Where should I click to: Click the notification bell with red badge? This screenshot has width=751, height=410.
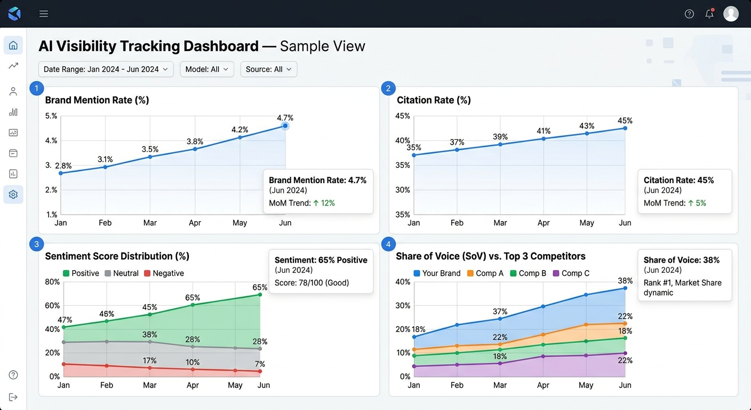pos(709,13)
